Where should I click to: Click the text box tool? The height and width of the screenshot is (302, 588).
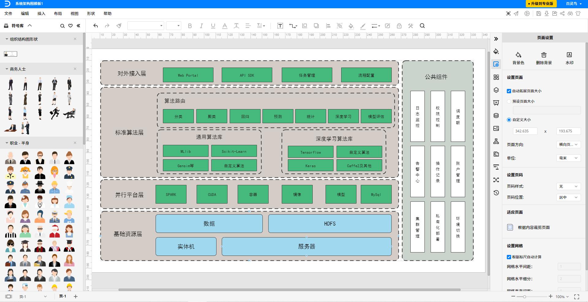click(280, 26)
